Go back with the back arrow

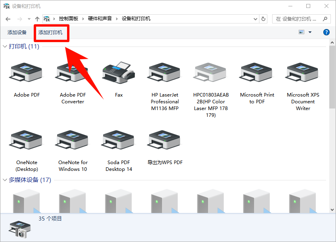pos(8,19)
